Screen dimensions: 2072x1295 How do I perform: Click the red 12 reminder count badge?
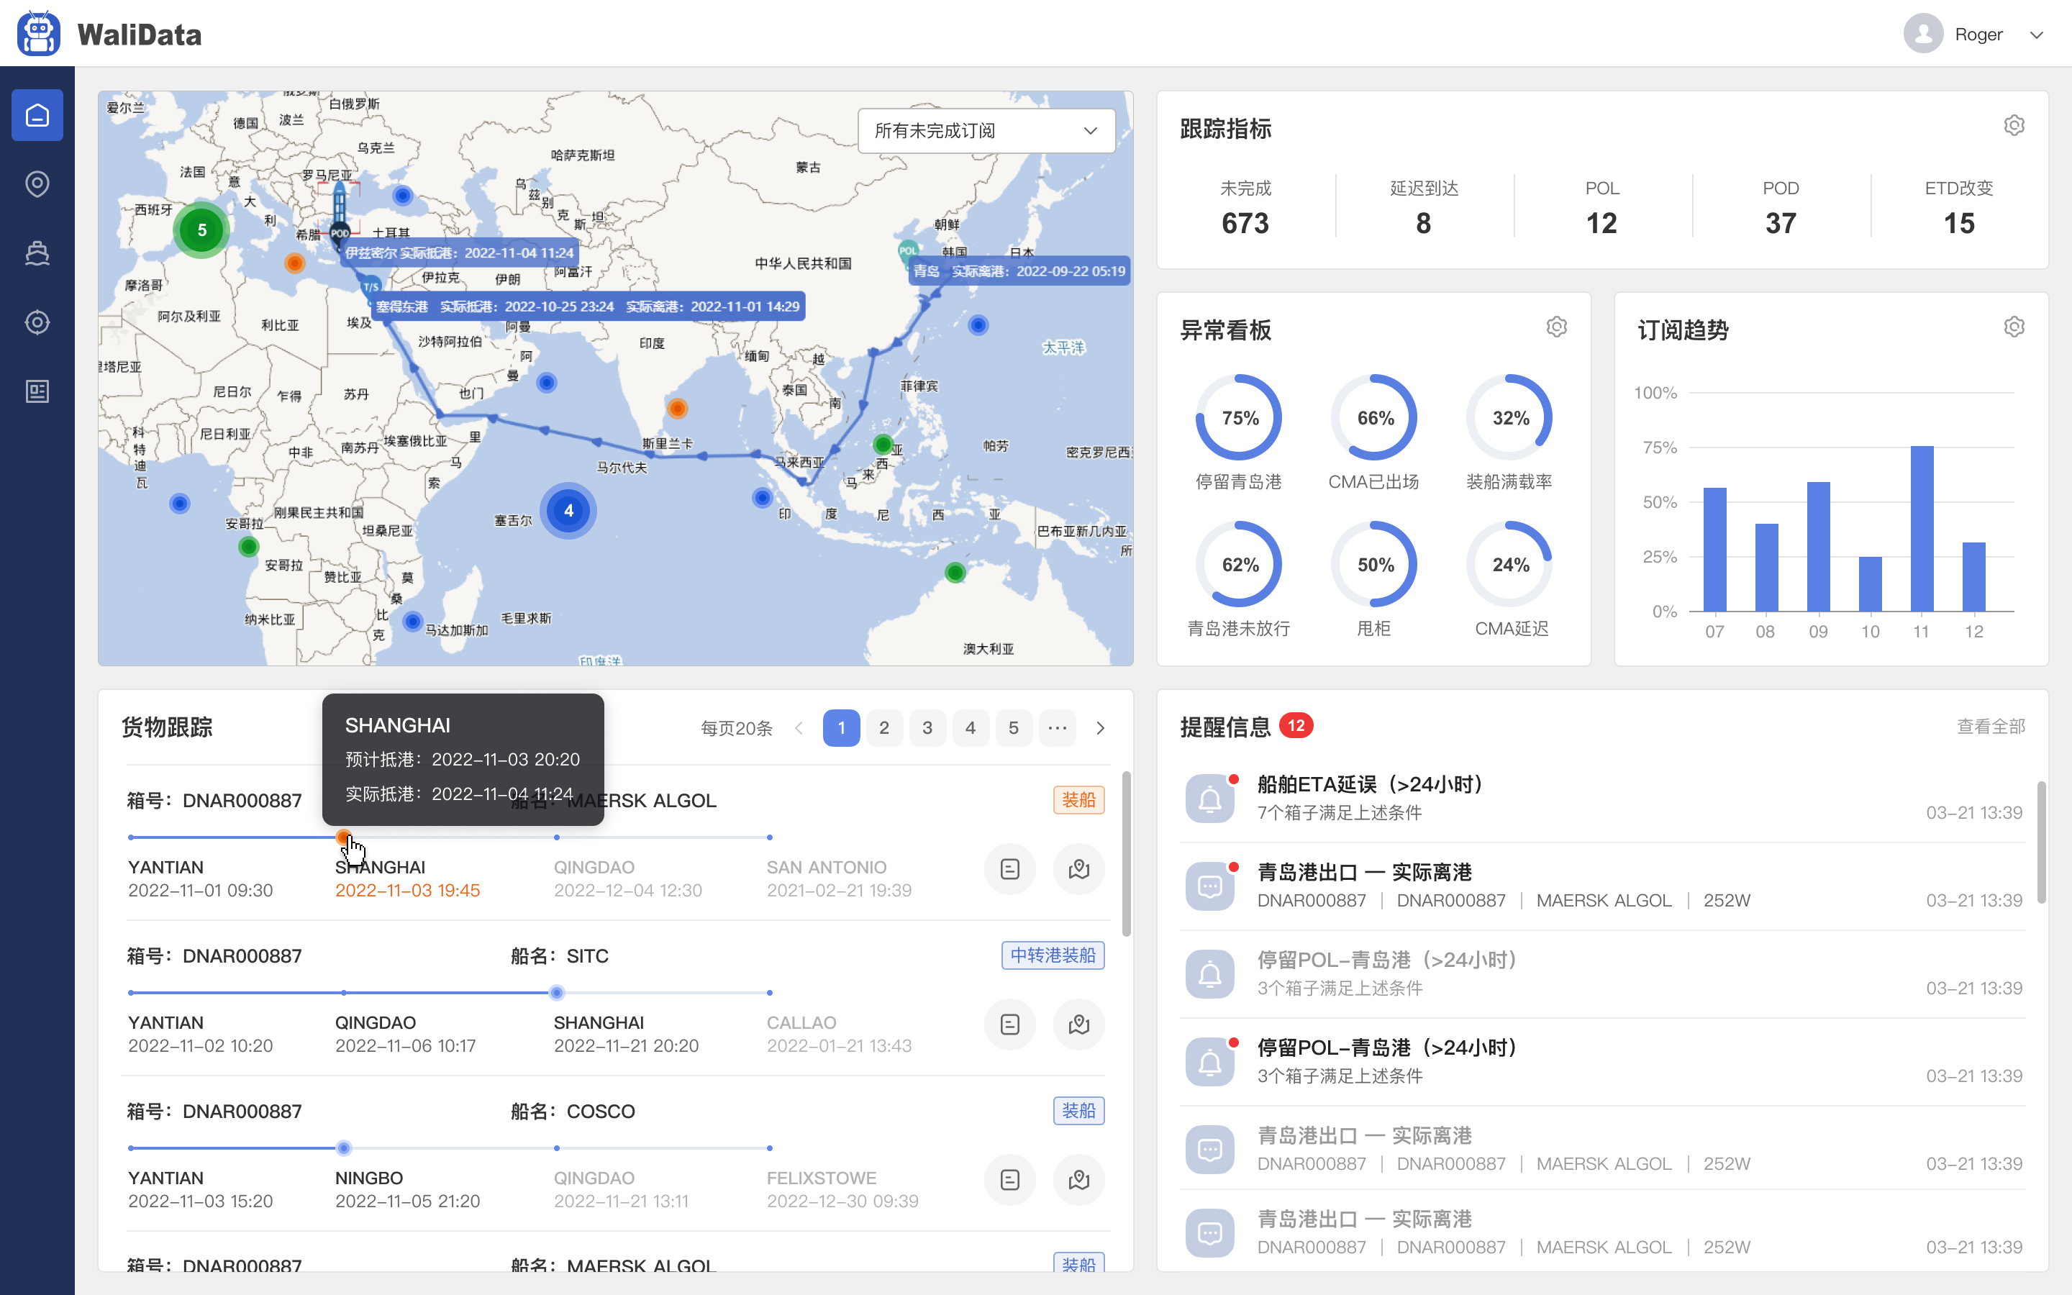pos(1296,725)
